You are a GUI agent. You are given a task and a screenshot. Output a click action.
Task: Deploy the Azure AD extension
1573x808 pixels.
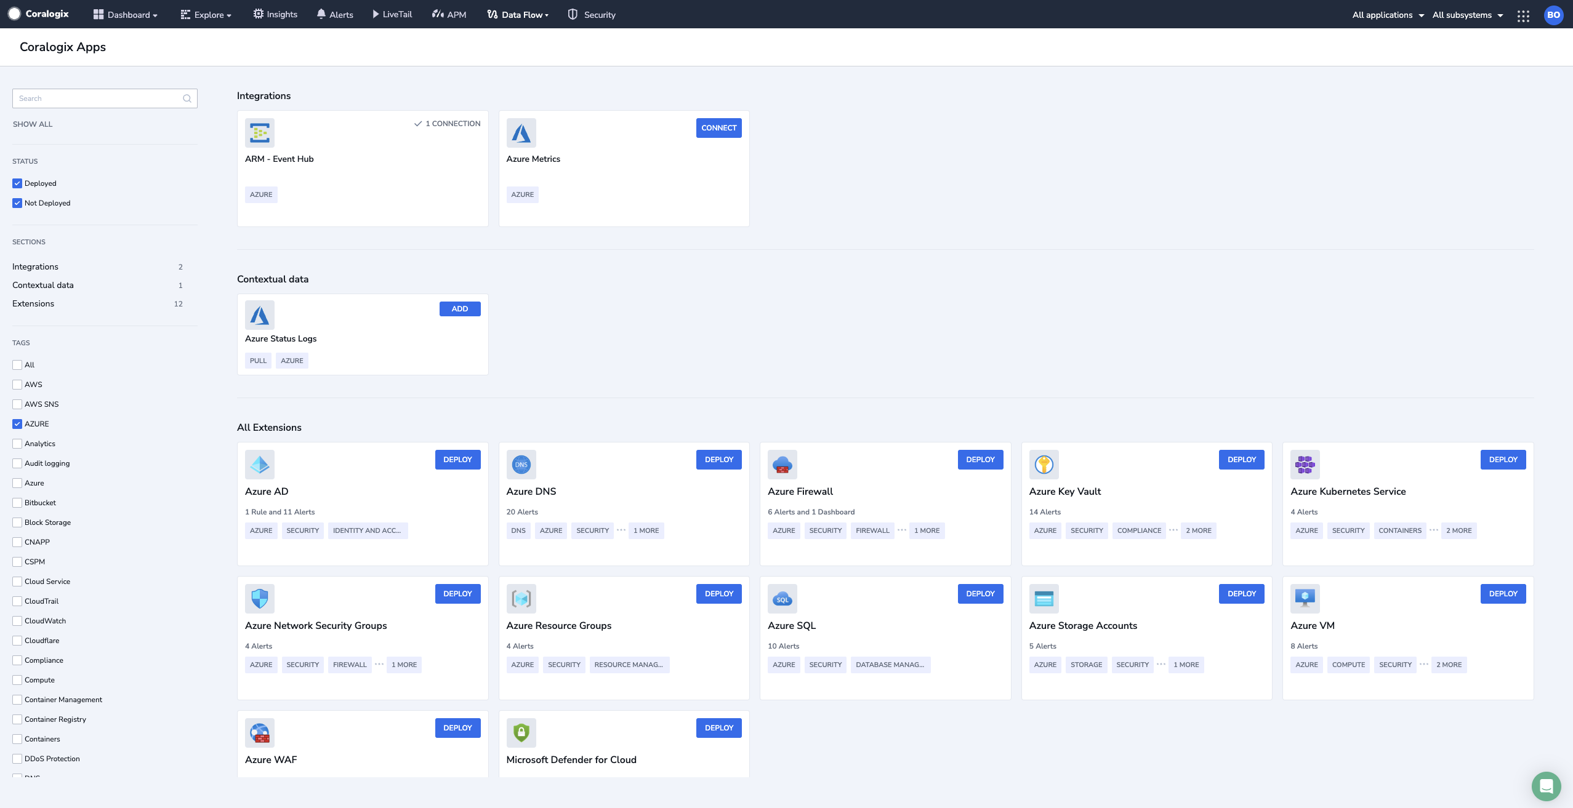tap(457, 460)
